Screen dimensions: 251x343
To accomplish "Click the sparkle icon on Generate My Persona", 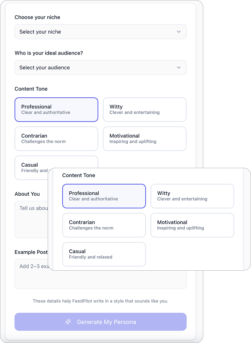I will tap(68, 322).
